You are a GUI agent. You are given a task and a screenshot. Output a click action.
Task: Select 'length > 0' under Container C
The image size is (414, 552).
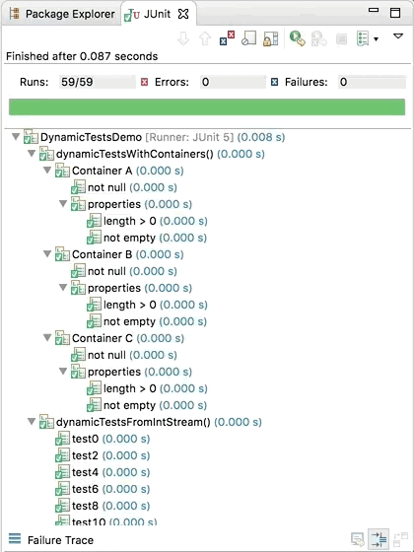click(x=147, y=388)
